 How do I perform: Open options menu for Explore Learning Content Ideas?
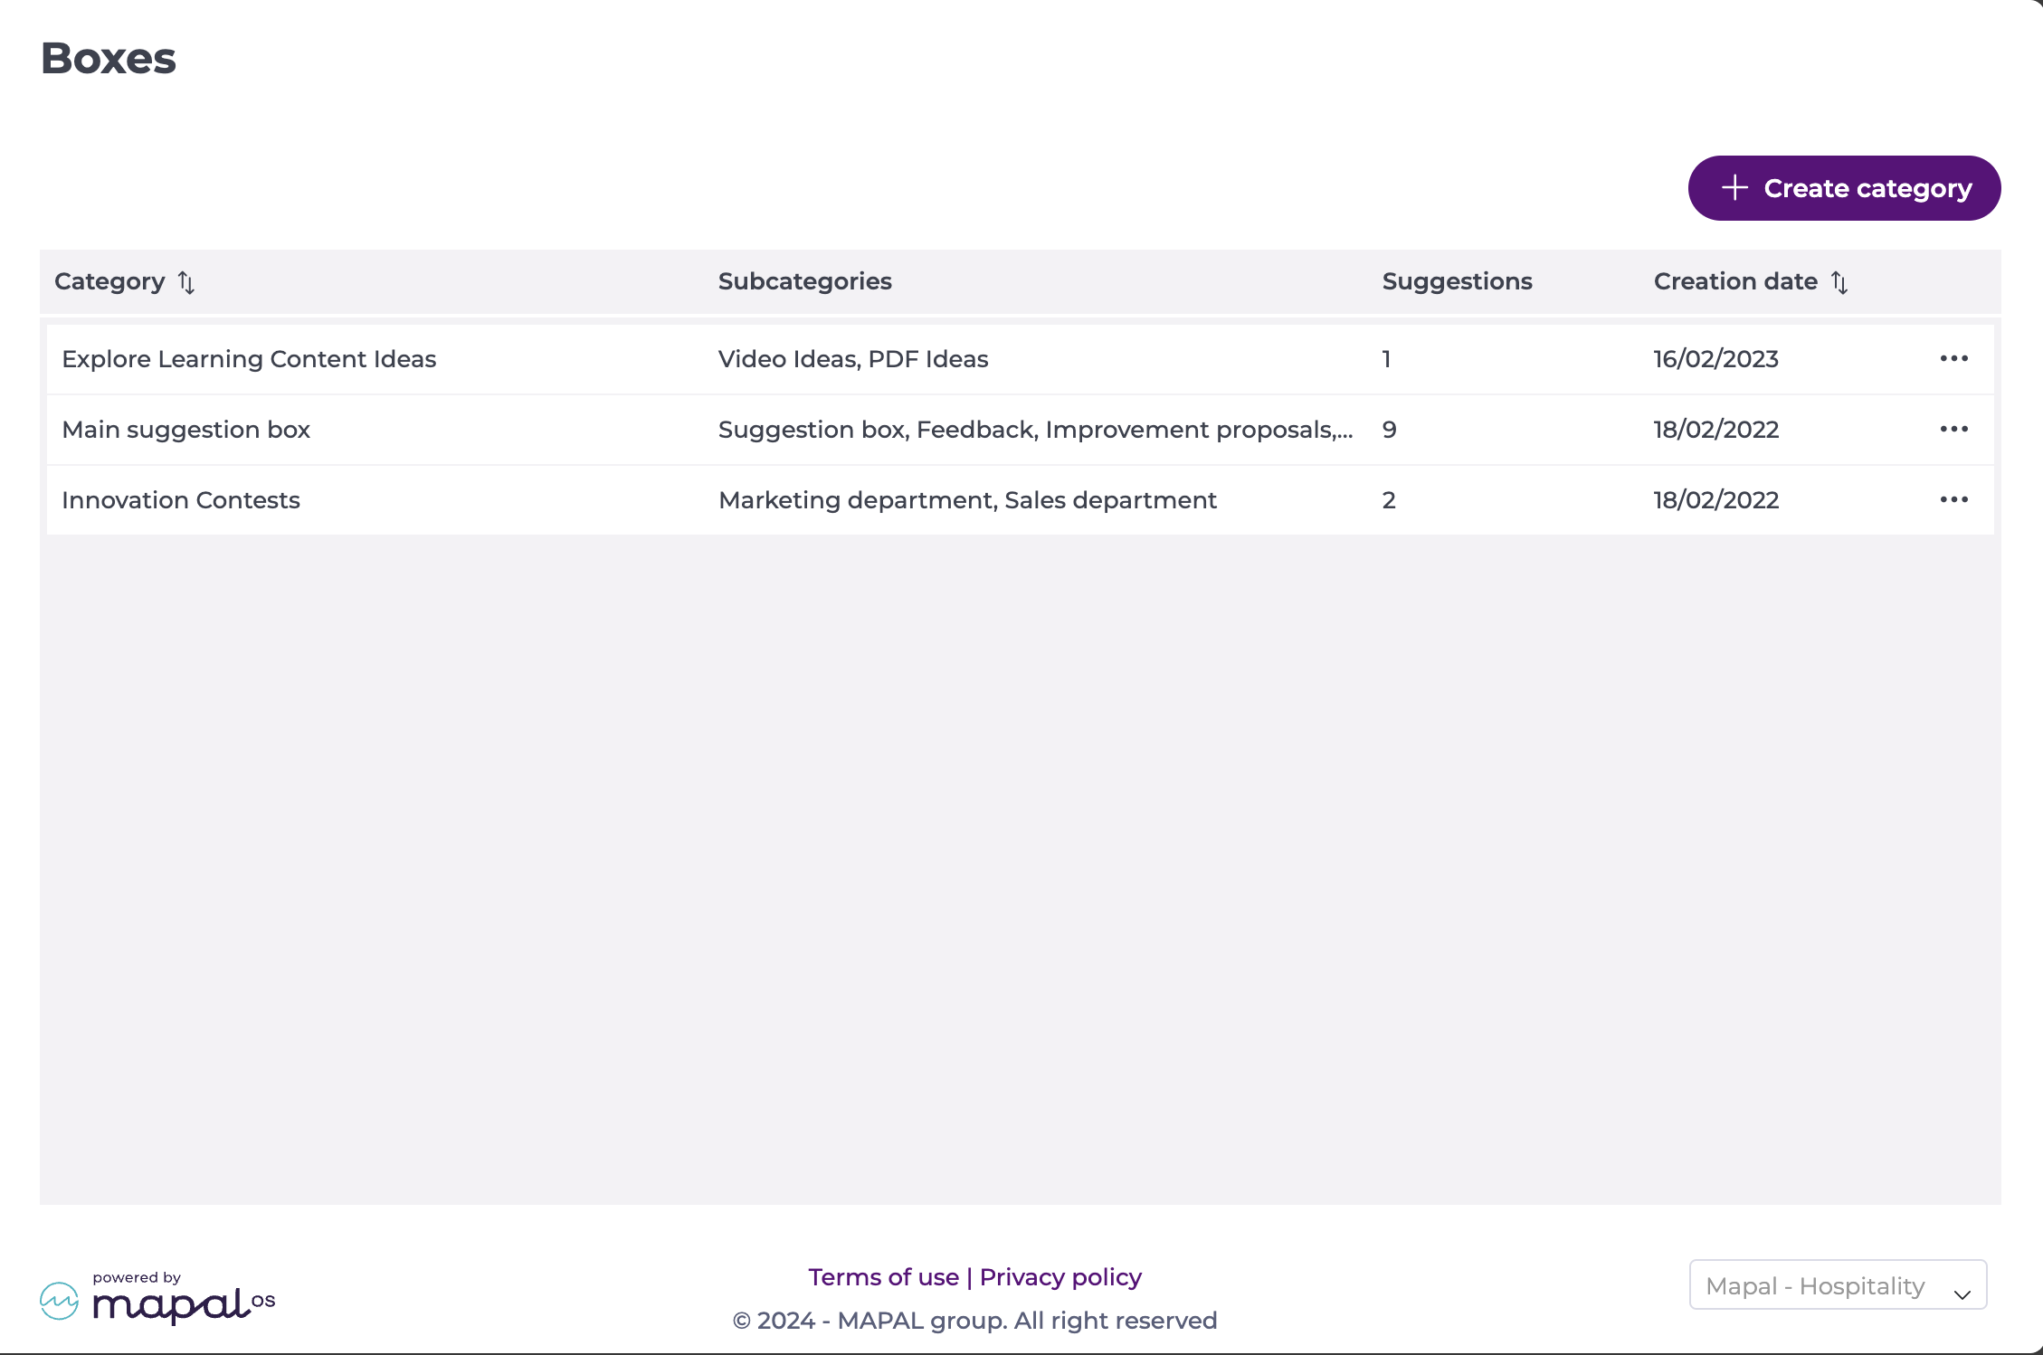pyautogui.click(x=1953, y=358)
